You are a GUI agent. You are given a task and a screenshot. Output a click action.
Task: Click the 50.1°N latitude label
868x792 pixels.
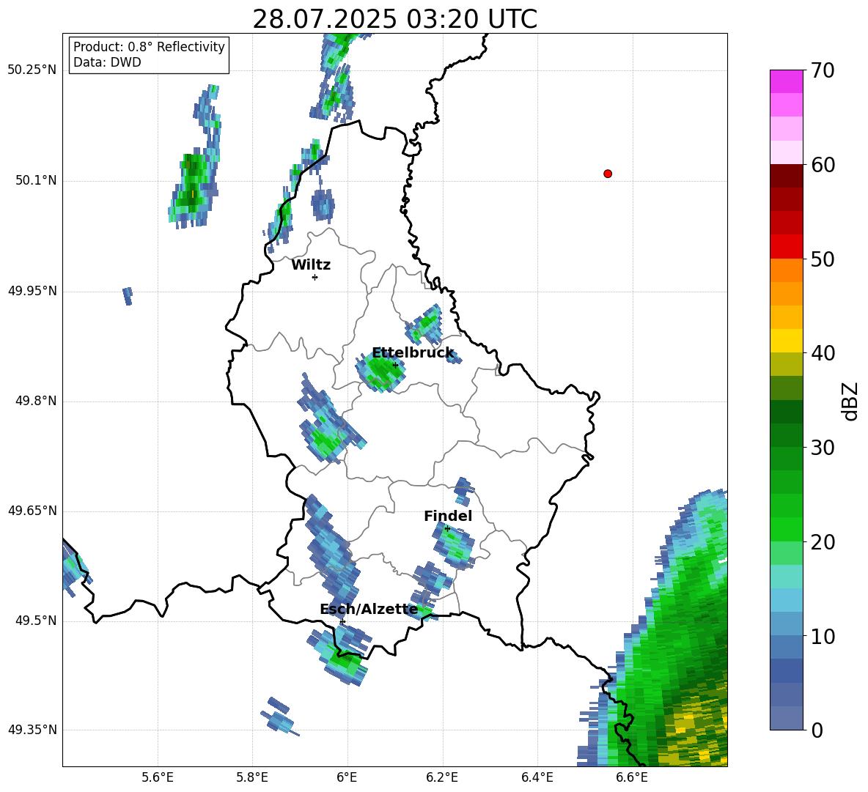click(x=36, y=181)
